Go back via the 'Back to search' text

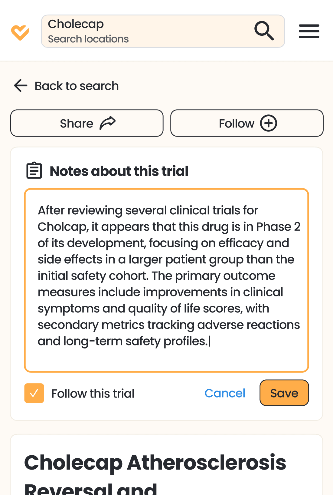(x=77, y=86)
